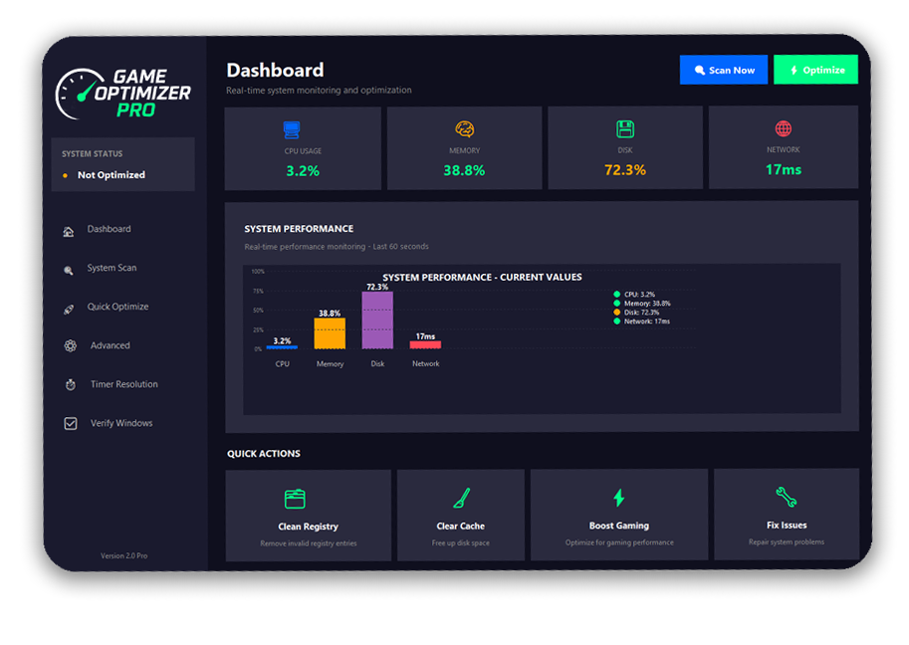Click the CPU chip icon in CPU Usage card

pos(291,129)
